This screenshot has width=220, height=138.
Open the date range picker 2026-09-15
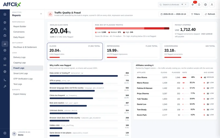pos(173,14)
